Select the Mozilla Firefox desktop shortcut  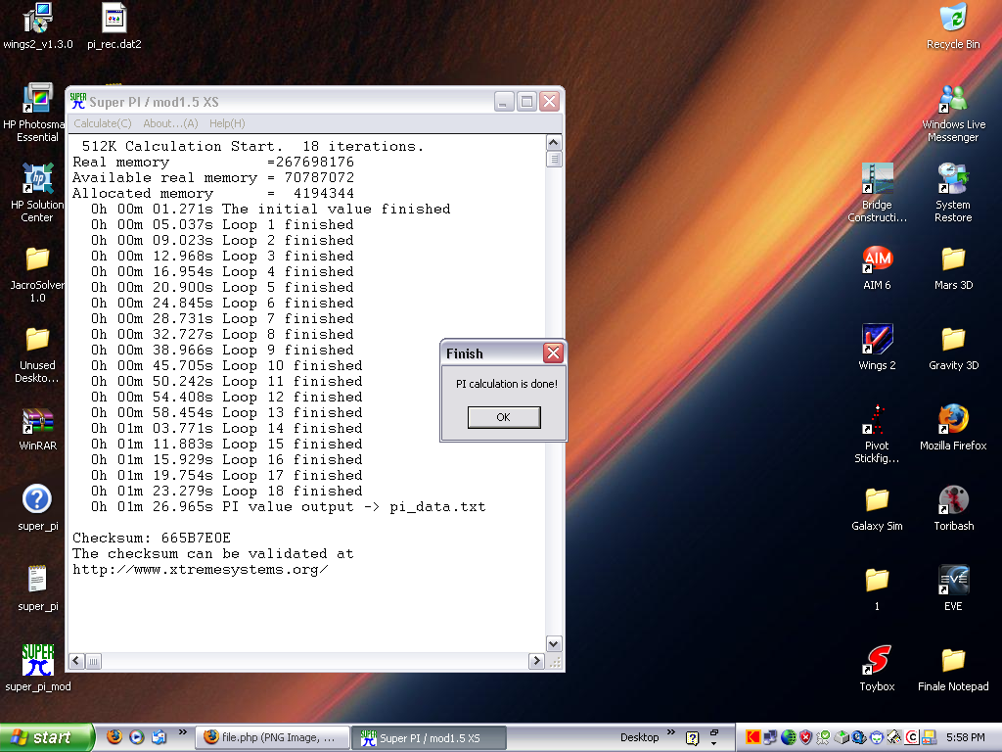[x=953, y=420]
